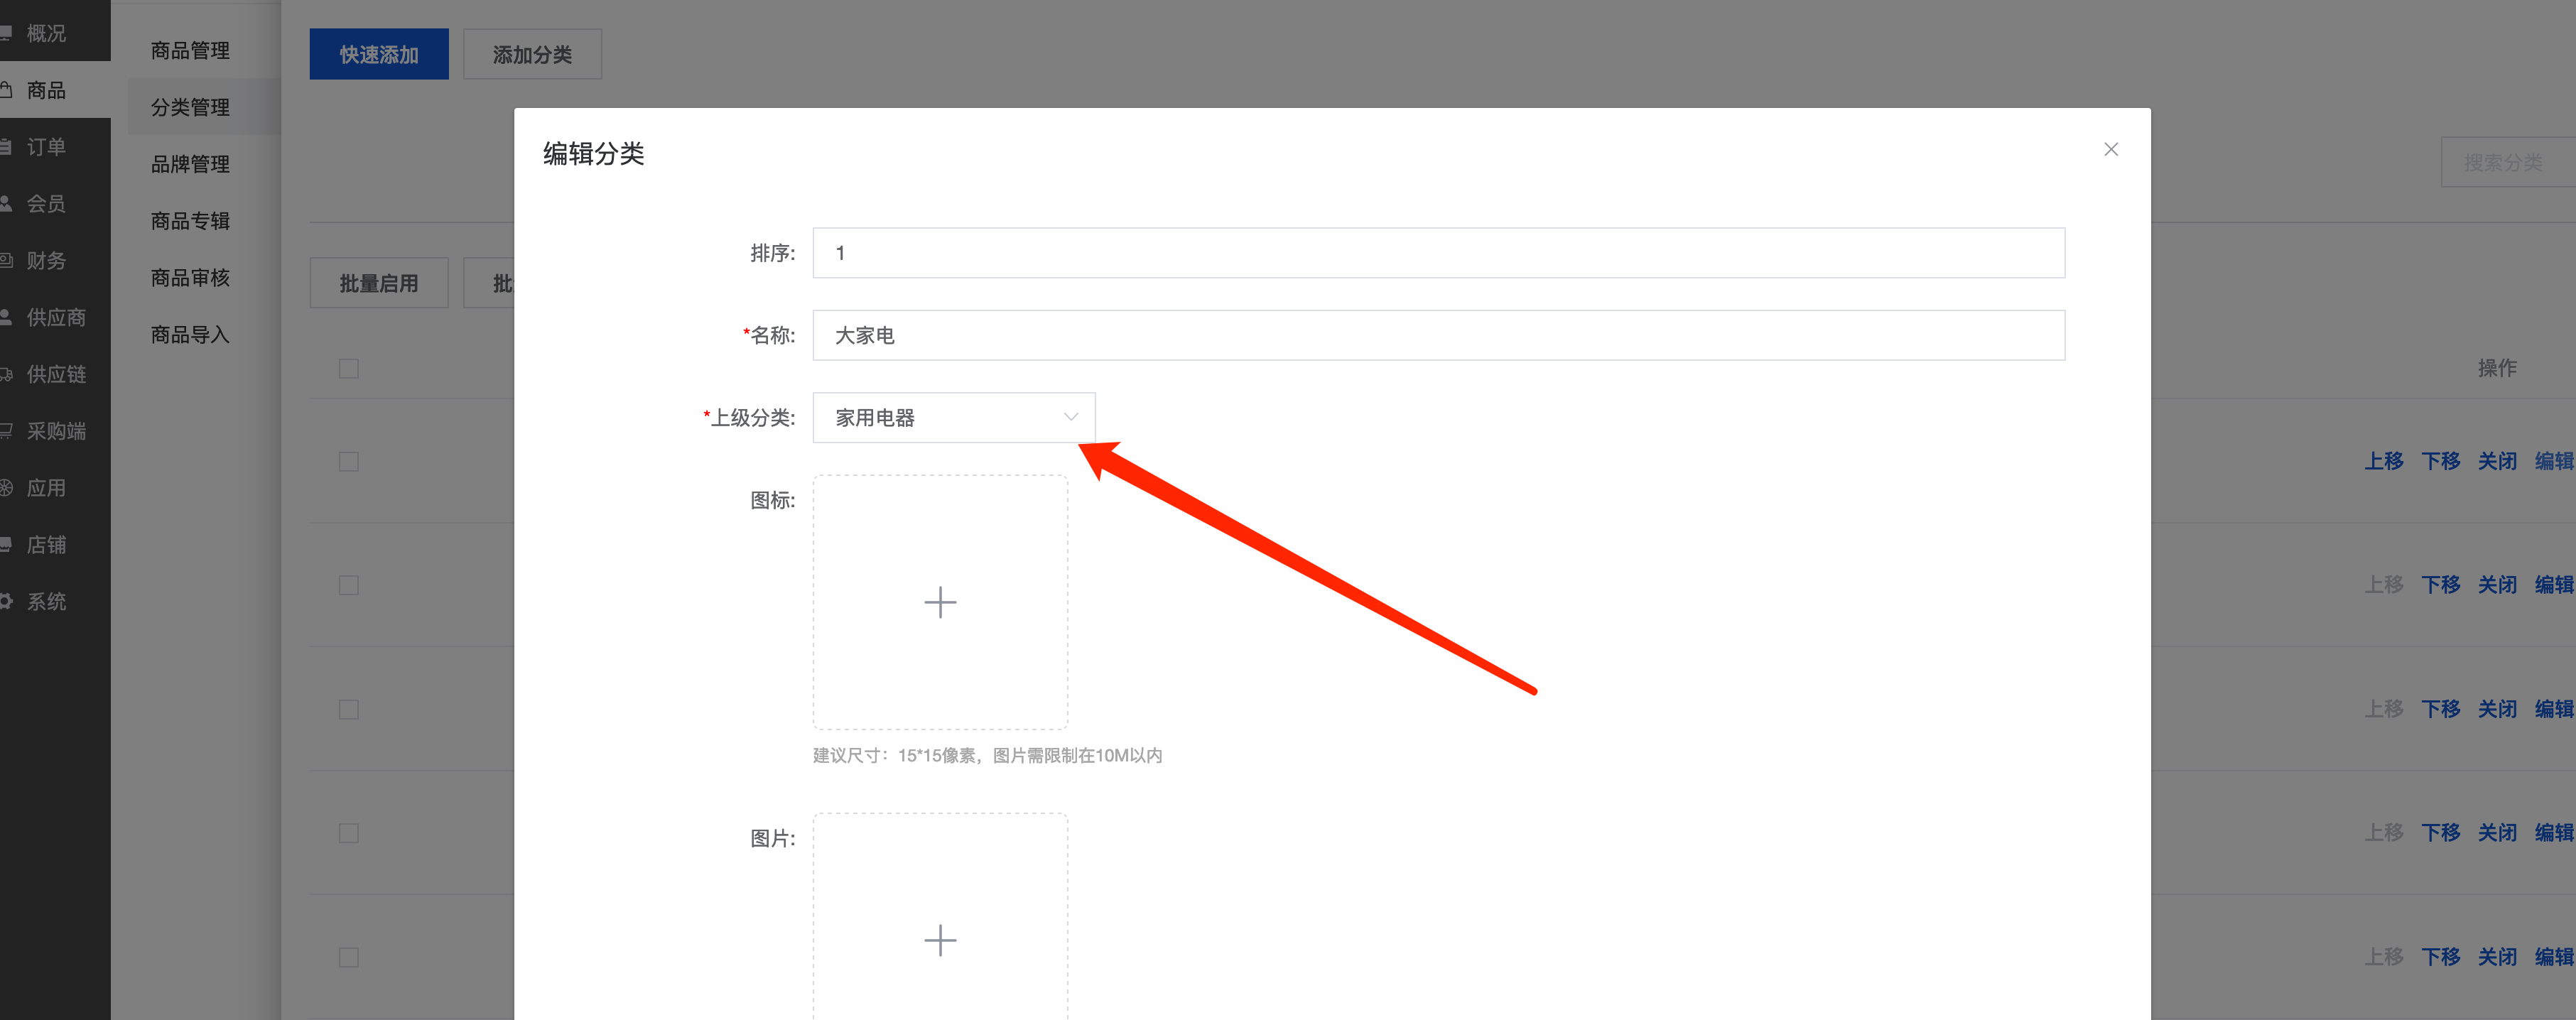Click the 添加分类 button
2576x1020 pixels.
pyautogui.click(x=532, y=54)
